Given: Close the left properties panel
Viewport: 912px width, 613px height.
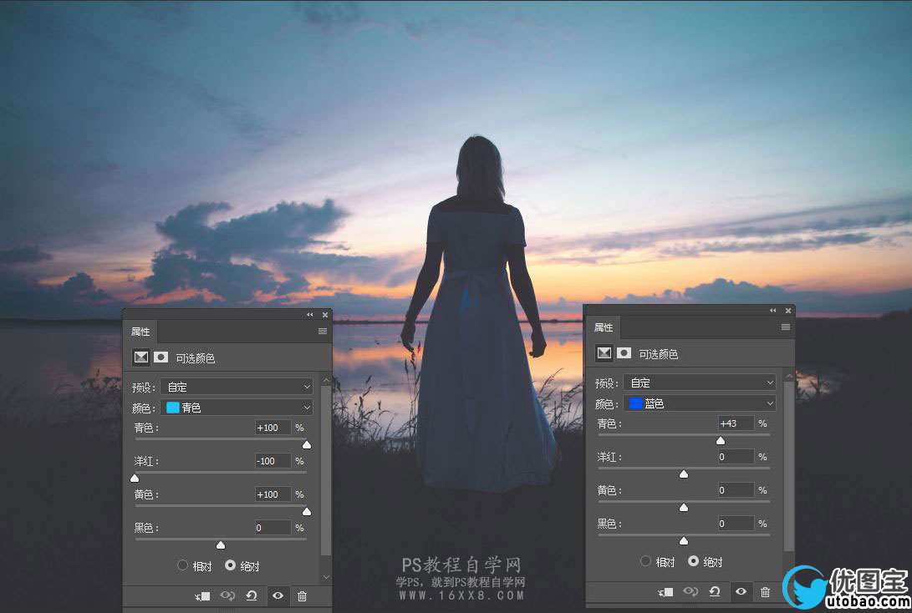Looking at the screenshot, I should (x=325, y=315).
